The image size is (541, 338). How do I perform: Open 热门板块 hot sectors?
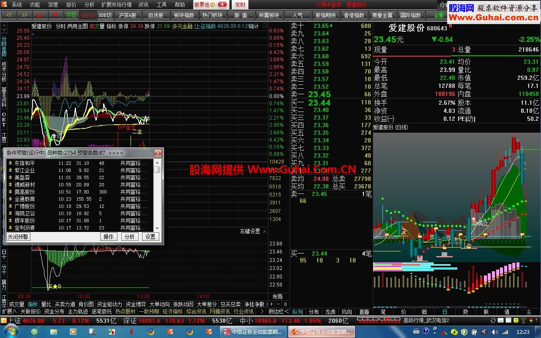coord(212,15)
